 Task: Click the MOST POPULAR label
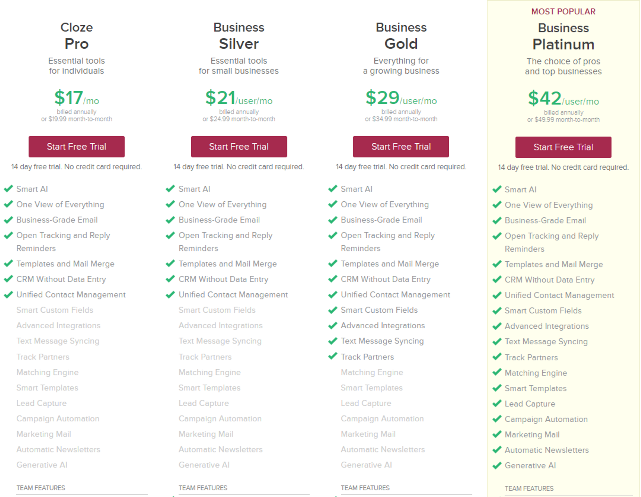pos(563,12)
